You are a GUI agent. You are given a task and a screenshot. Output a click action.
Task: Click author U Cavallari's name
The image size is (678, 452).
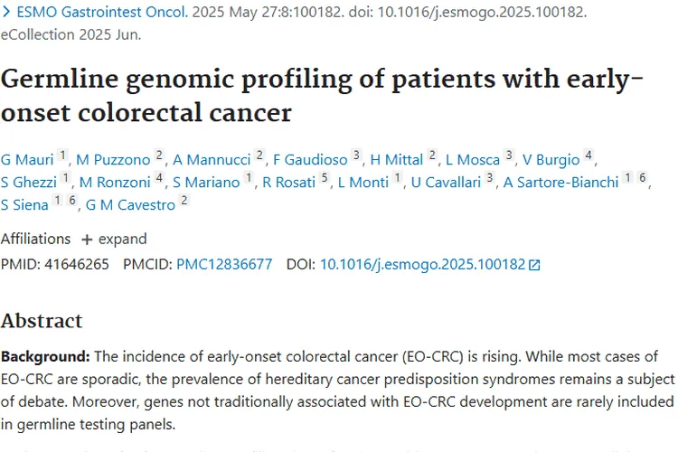click(445, 183)
